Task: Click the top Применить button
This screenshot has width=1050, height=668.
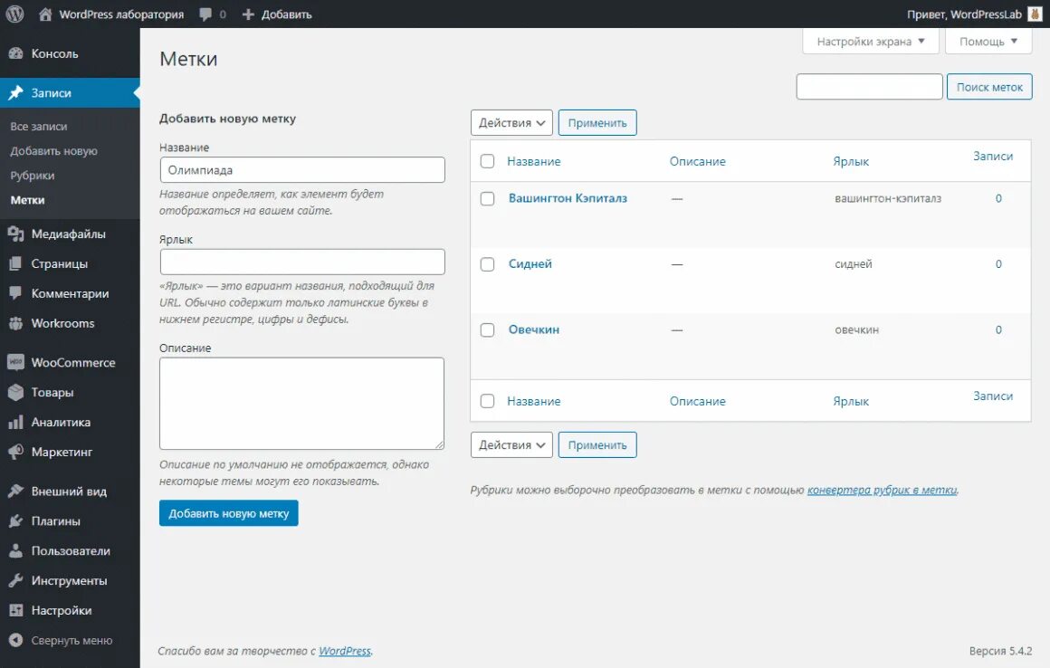Action: [x=597, y=122]
